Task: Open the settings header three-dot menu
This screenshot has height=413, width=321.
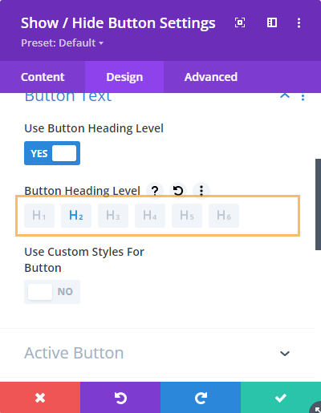Action: click(299, 22)
